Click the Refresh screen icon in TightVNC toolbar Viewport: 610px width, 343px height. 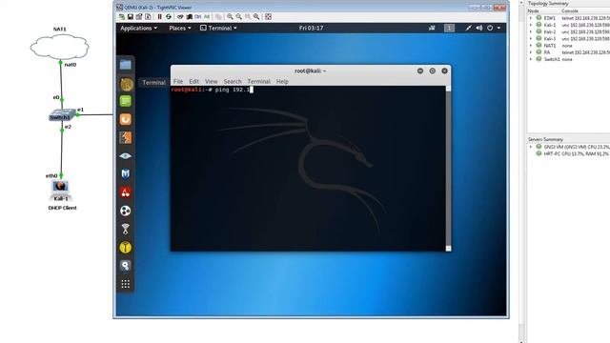coord(169,17)
